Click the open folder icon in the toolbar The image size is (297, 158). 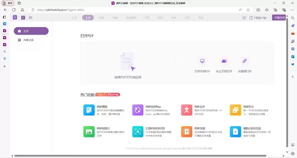point(31,18)
